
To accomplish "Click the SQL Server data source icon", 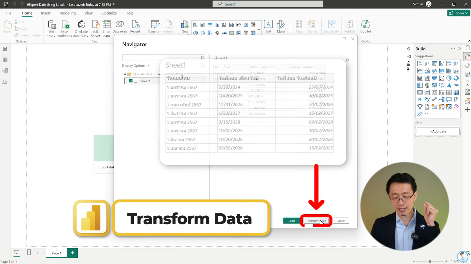I will [96, 24].
